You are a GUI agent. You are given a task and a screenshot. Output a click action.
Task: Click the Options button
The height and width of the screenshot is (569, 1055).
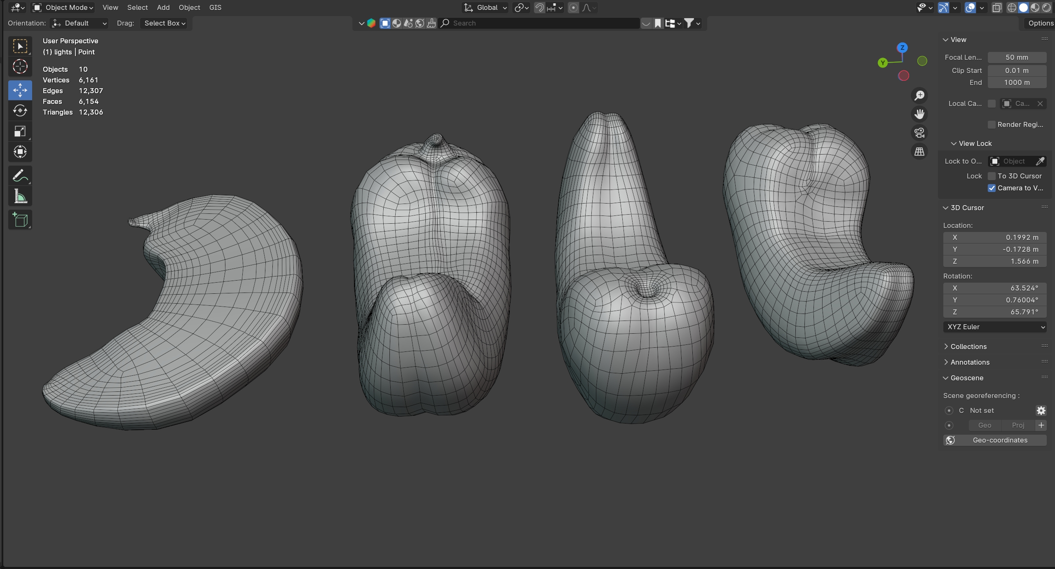[x=1040, y=23]
